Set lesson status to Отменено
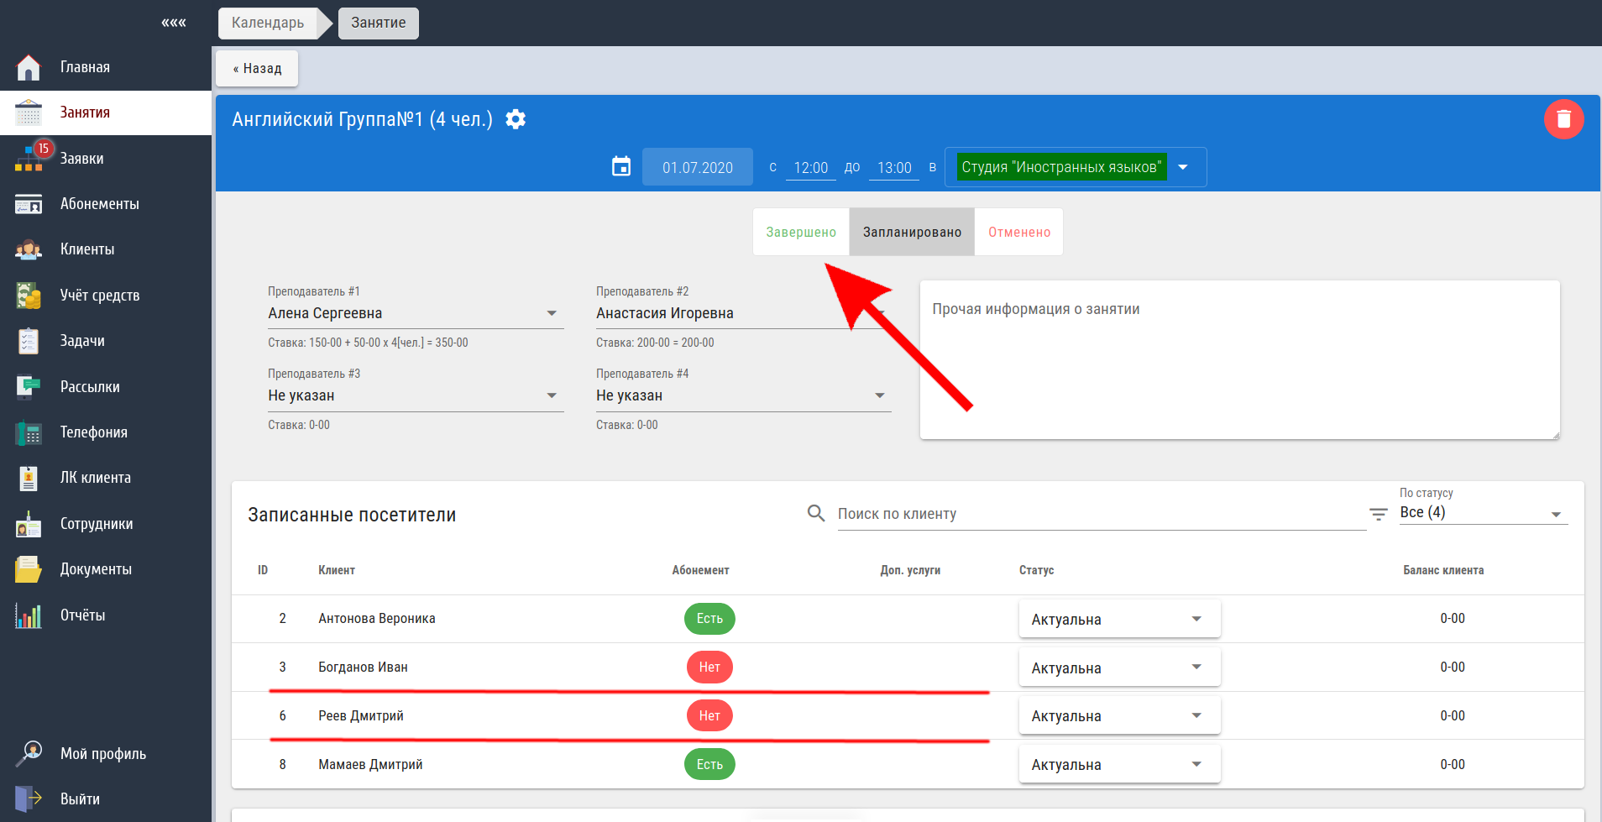The image size is (1602, 822). point(1019,232)
